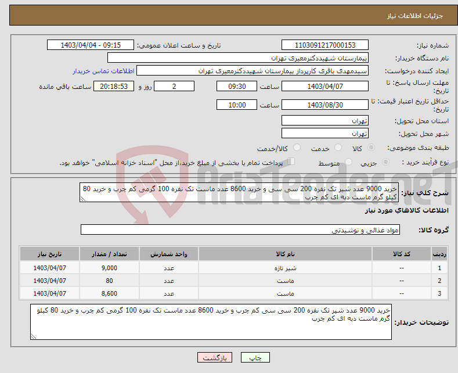Select the کالا radio button
Screen dimensions: 458x373
(371, 148)
